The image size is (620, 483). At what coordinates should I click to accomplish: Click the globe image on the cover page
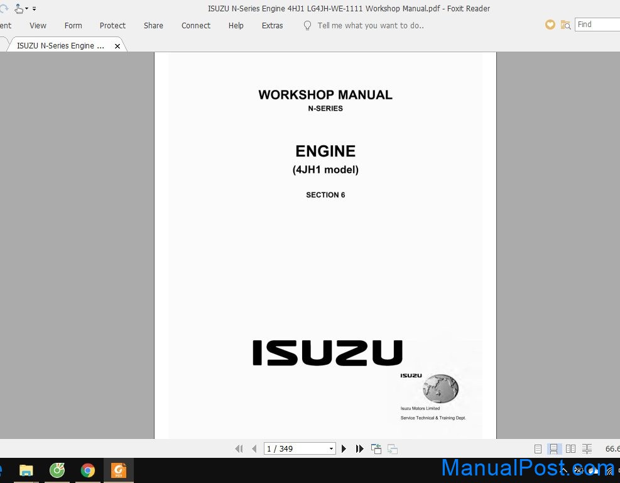[x=440, y=388]
